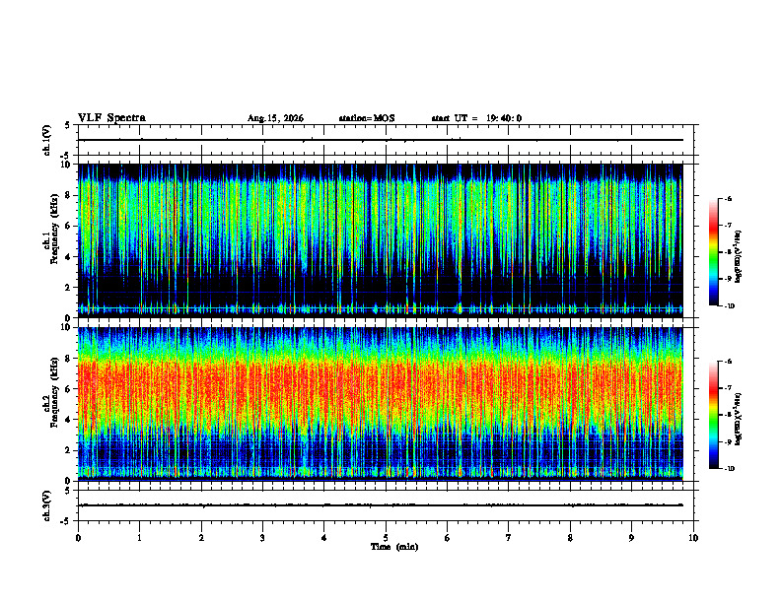Click the "ch.3(V)" waveform axis label
781x603 pixels.
[x=46, y=505]
